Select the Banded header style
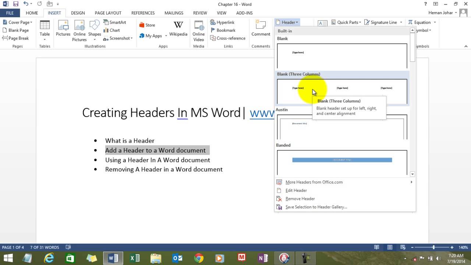The image size is (471, 265). point(342,163)
